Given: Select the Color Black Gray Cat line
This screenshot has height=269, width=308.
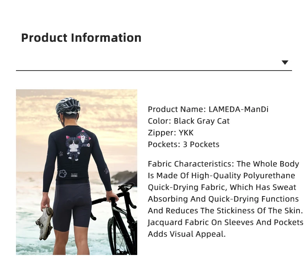Looking at the screenshot, I should [x=189, y=121].
